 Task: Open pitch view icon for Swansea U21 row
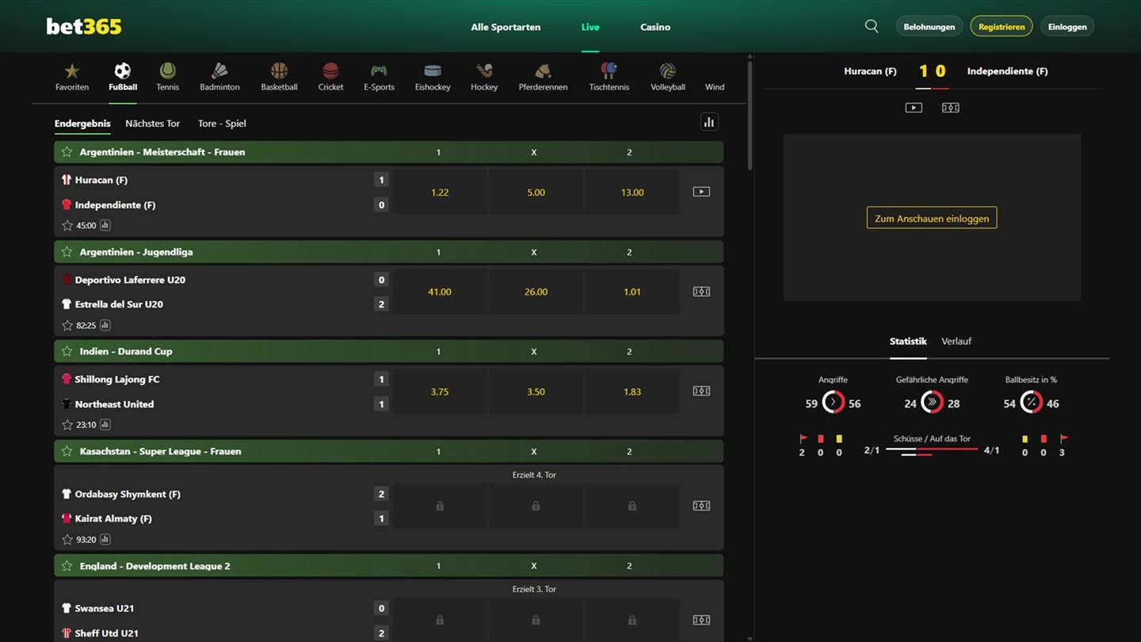coord(701,620)
